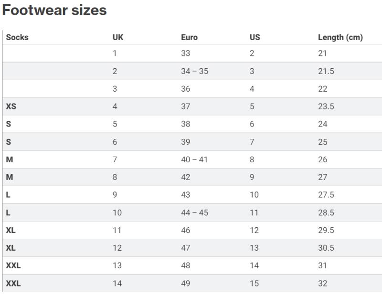Click the US column header
The width and height of the screenshot is (382, 296).
(255, 37)
